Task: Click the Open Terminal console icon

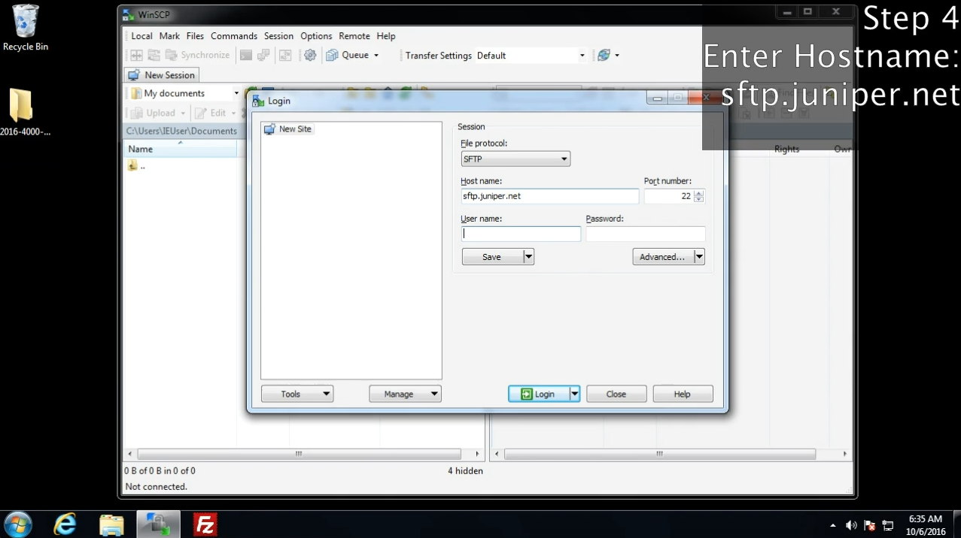Action: click(245, 55)
